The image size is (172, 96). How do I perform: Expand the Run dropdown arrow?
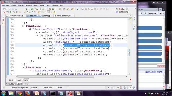(34, 9)
